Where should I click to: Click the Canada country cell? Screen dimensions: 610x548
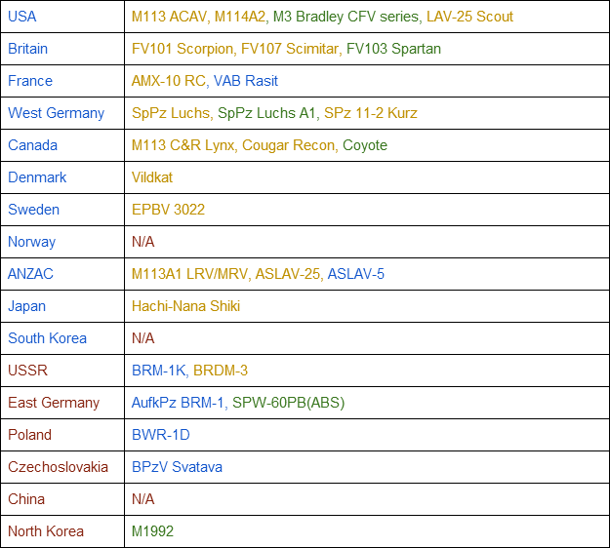(62, 145)
